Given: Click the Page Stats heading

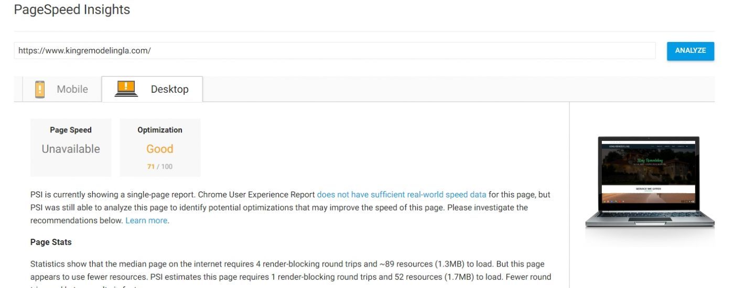Looking at the screenshot, I should tap(51, 242).
